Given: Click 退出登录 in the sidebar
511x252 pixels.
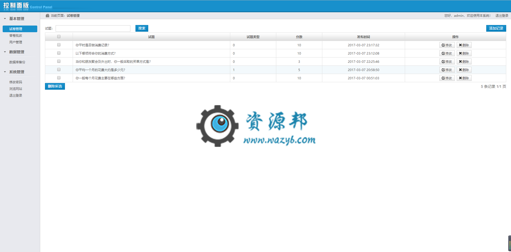Looking at the screenshot, I should [x=16, y=96].
